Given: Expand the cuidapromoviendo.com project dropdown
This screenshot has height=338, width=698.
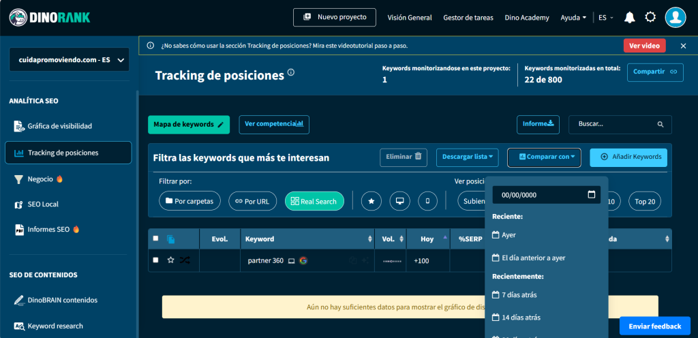Looking at the screenshot, I should 69,60.
